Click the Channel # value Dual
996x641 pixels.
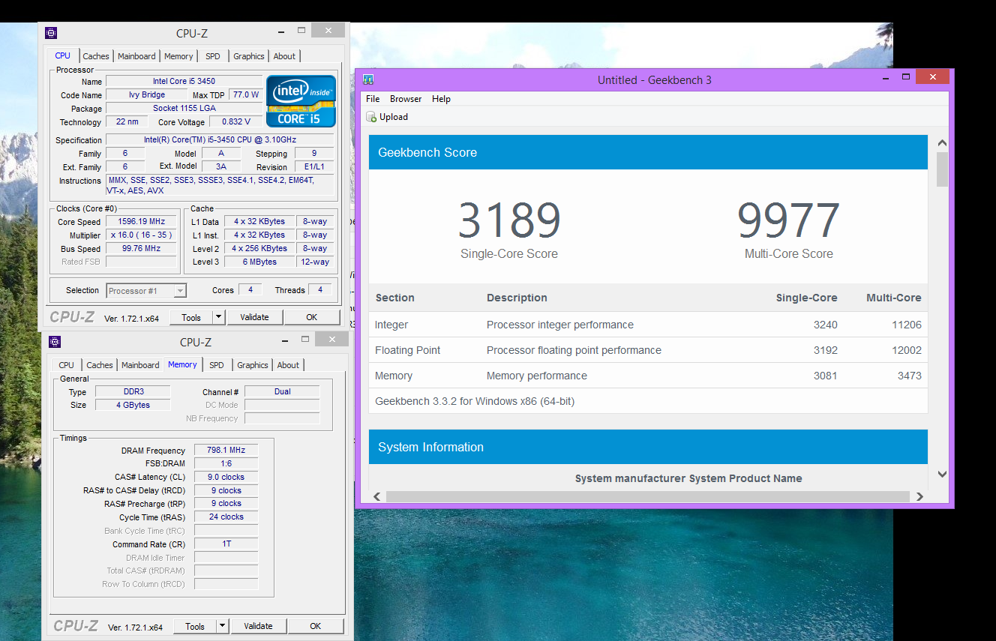282,391
